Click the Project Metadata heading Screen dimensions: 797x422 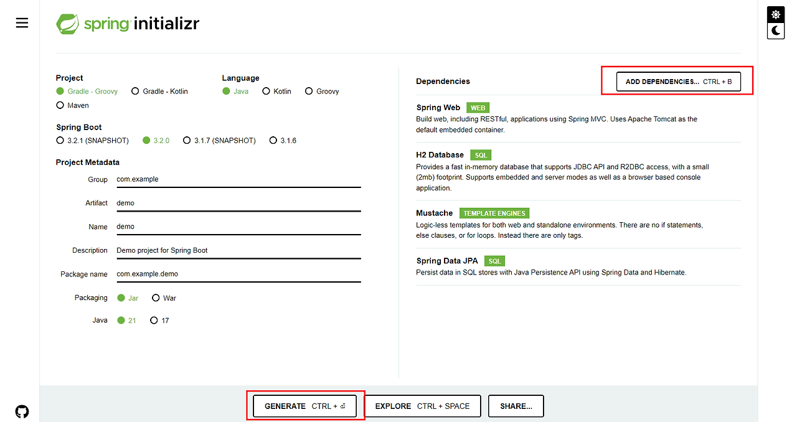(88, 162)
